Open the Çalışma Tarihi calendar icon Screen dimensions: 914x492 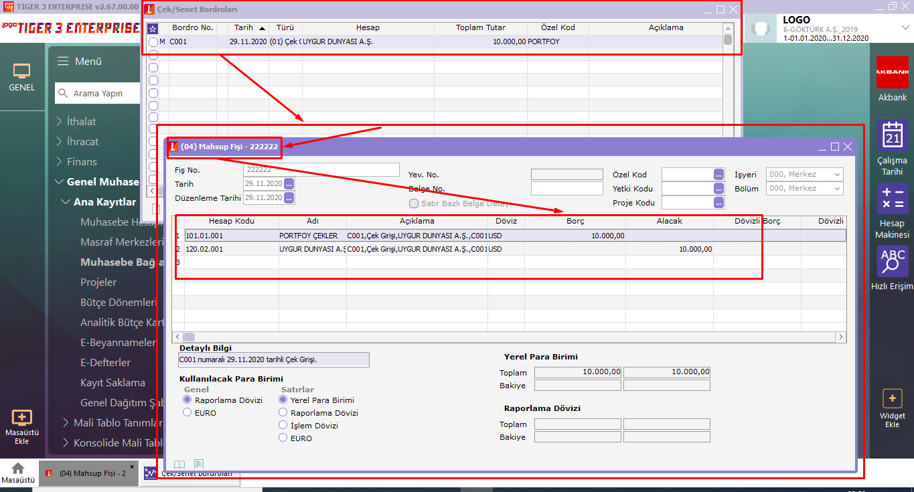[x=893, y=135]
